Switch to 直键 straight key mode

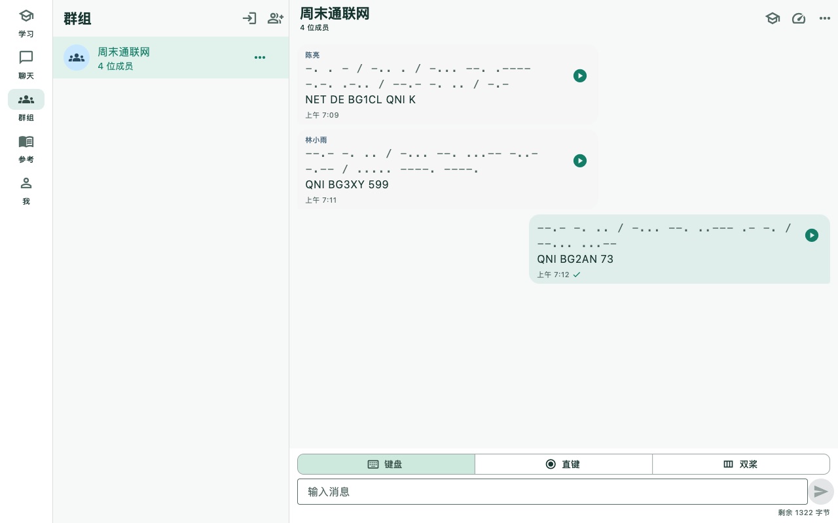[564, 464]
